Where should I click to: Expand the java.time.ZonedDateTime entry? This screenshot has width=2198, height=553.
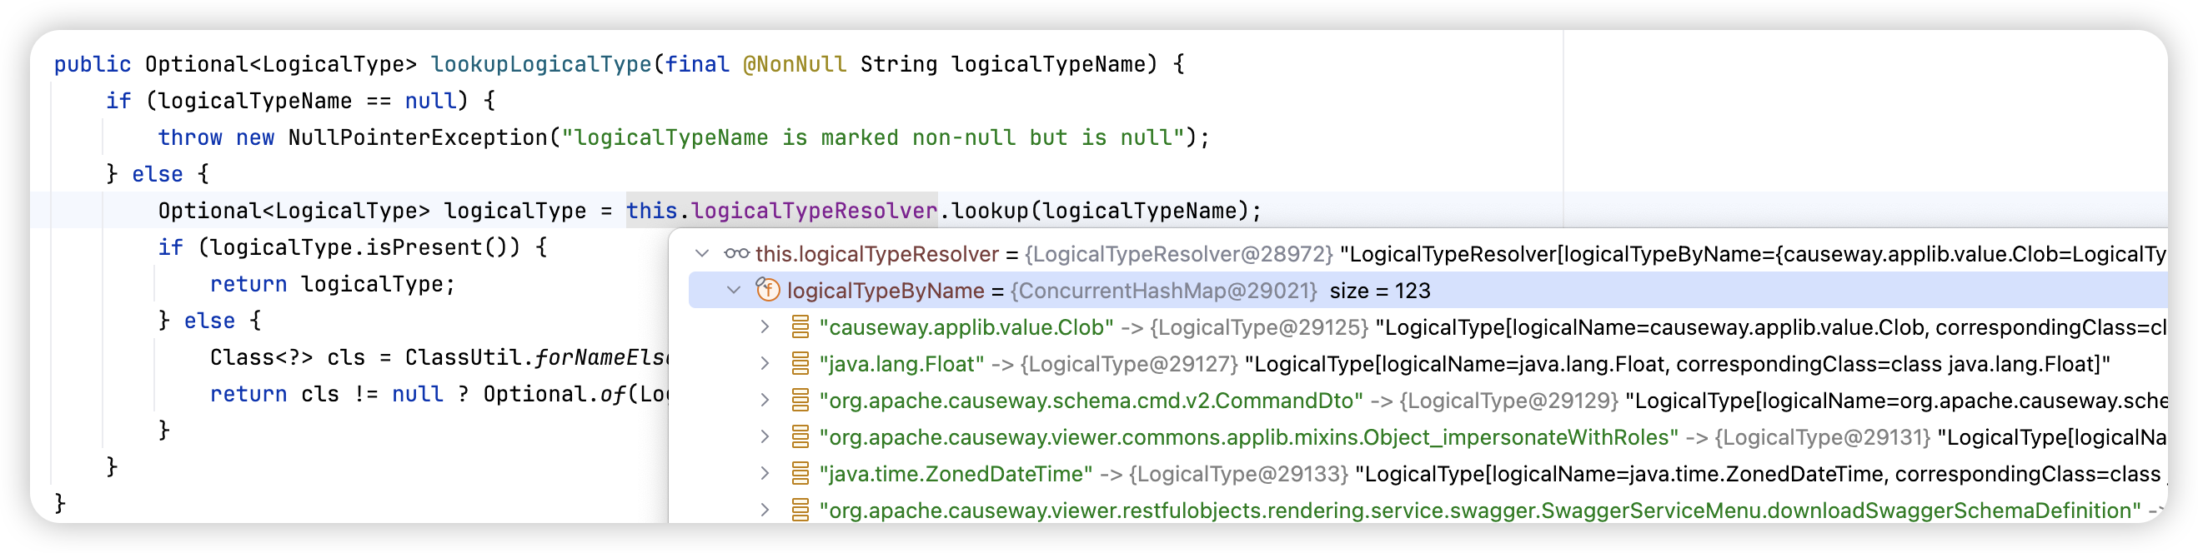pos(765,474)
